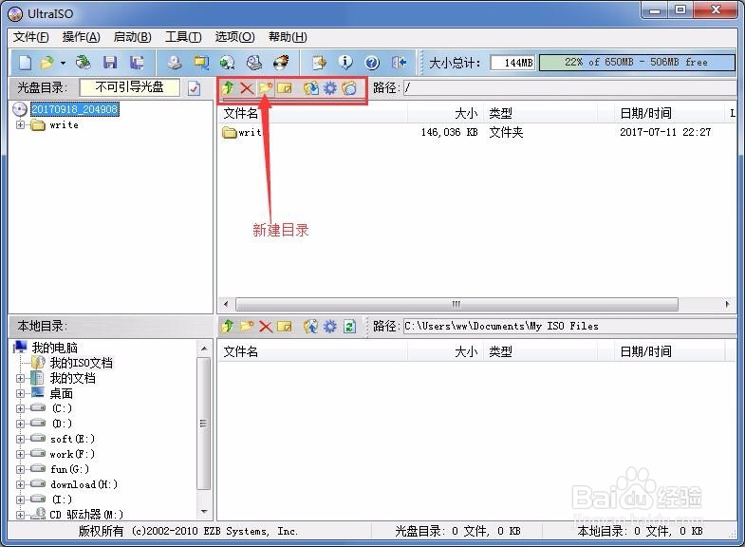Expand the 我的文档 tree node
Image resolution: width=745 pixels, height=547 pixels.
pos(20,378)
